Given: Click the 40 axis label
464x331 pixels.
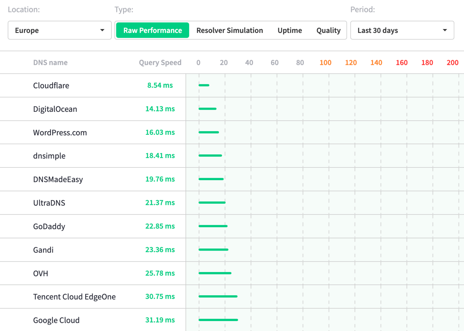Looking at the screenshot, I should click(x=249, y=63).
